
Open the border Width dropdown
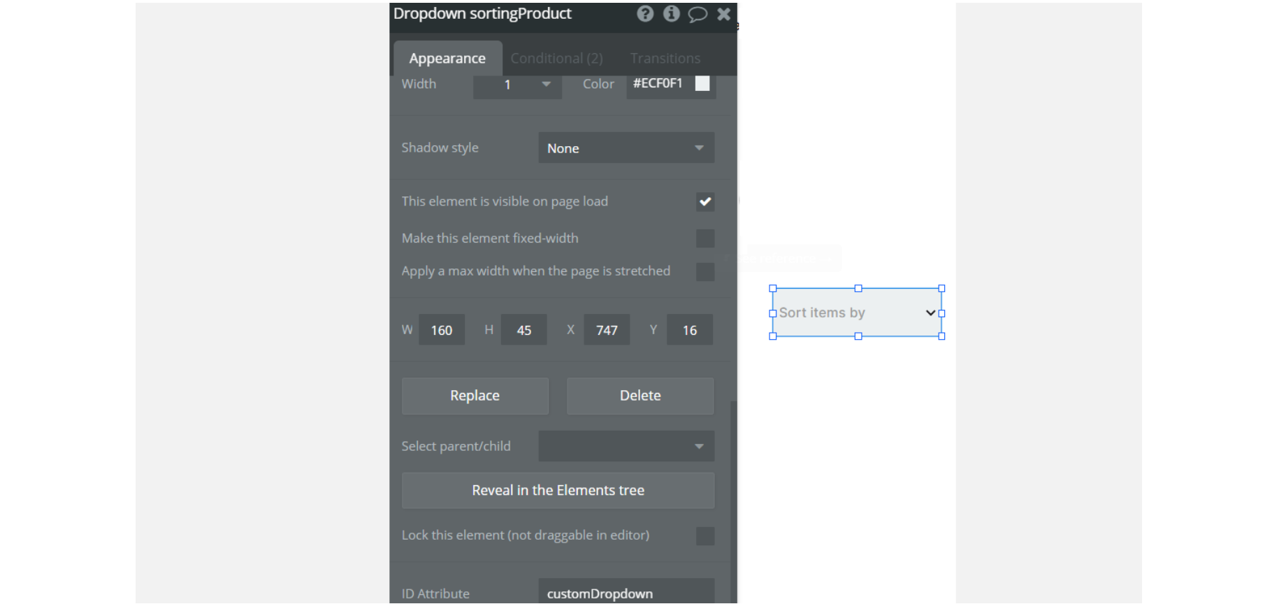(517, 85)
